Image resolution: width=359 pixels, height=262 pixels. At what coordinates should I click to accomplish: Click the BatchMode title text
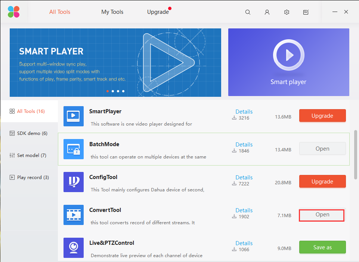tap(104, 144)
